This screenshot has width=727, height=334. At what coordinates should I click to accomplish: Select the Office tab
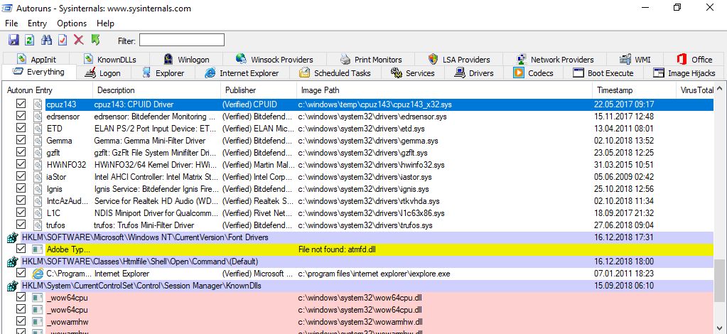click(x=695, y=60)
